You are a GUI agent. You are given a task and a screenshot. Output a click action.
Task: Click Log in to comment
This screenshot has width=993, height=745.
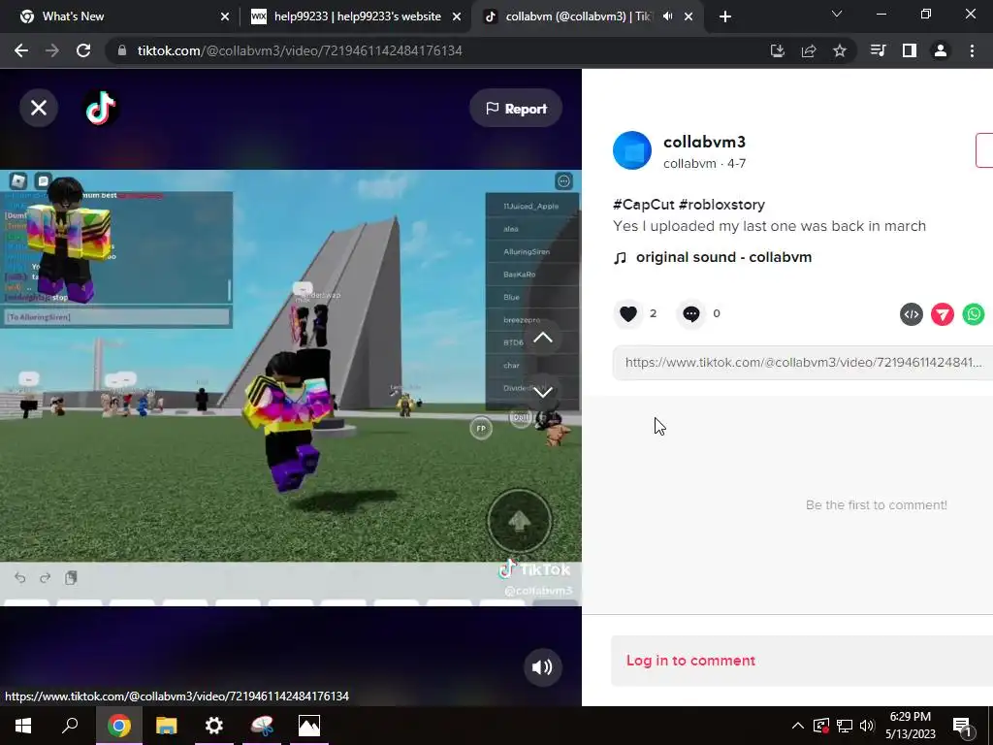690,661
